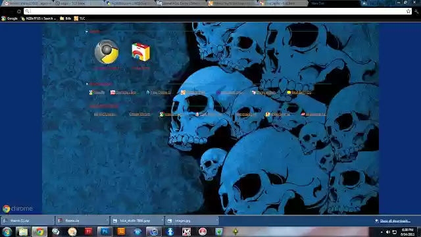Click Show all downloads link

click(395, 221)
